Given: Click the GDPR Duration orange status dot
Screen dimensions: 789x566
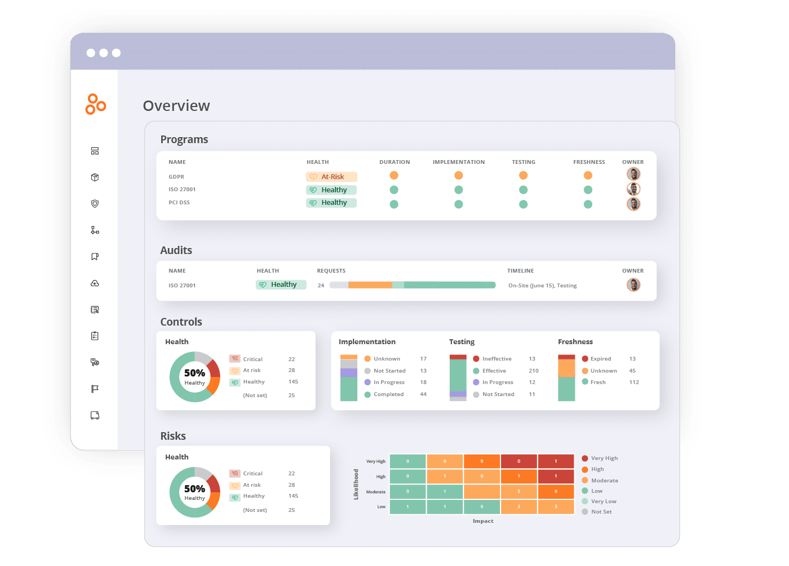Looking at the screenshot, I should point(394,175).
